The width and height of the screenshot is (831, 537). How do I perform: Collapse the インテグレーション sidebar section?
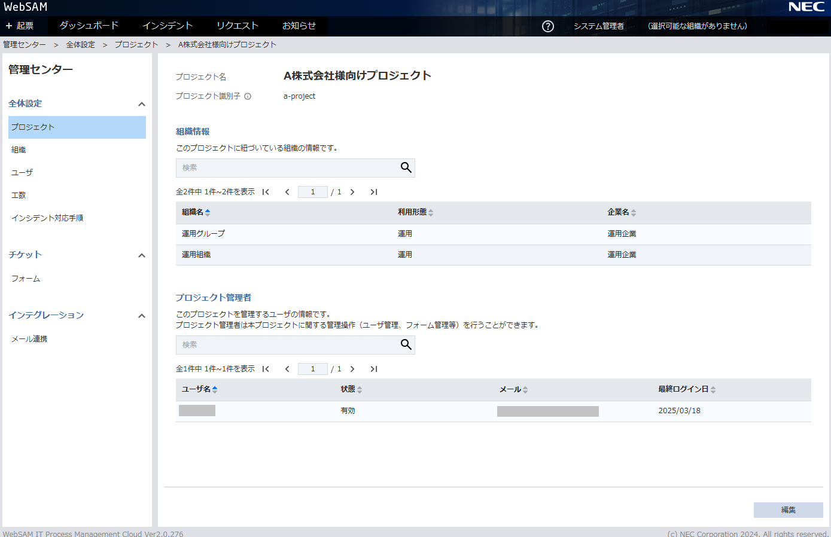pyautogui.click(x=142, y=316)
